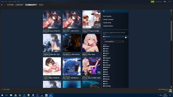173x97 pixels.
Task: Click the Add a Game plus icon
Action: (2, 89)
